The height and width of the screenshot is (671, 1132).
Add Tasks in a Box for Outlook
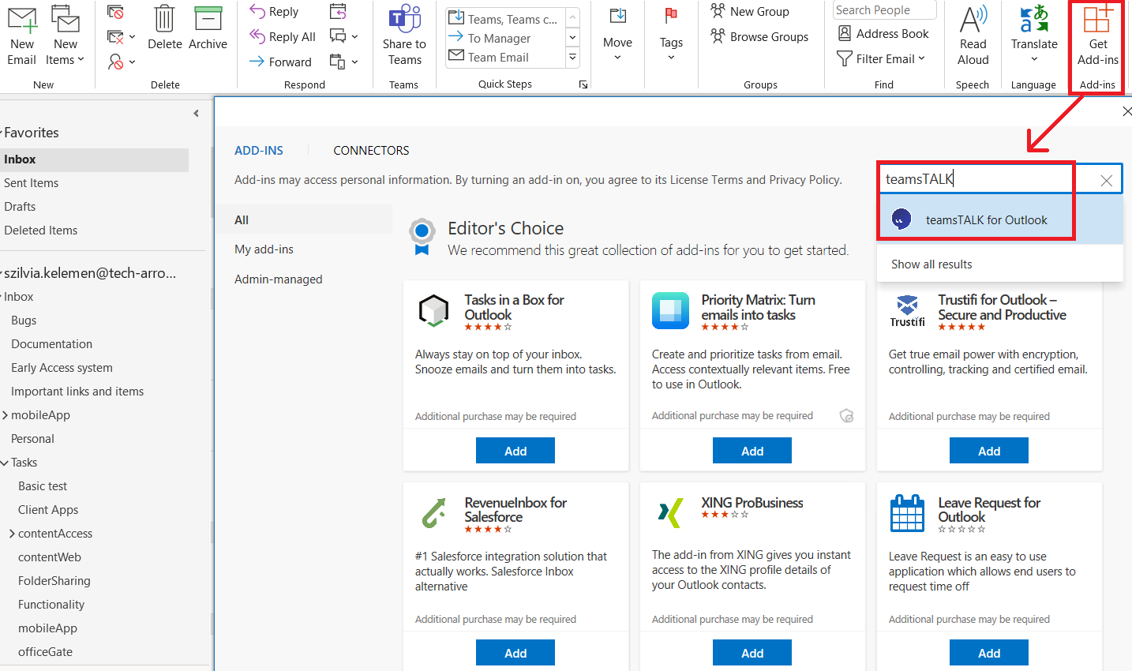(x=515, y=451)
